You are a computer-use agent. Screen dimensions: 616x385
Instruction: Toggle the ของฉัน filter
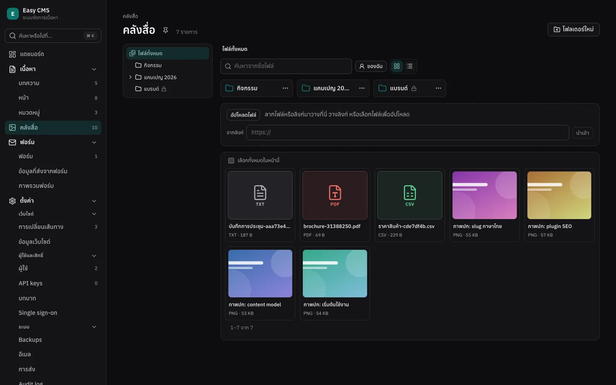(371, 66)
